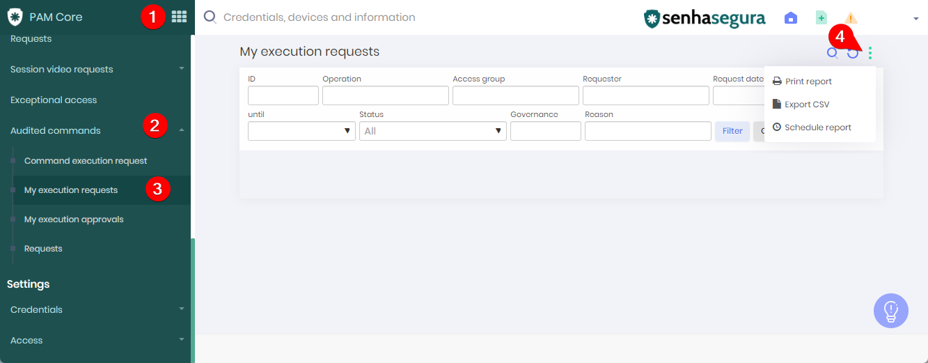Open My execution approvals link
The width and height of the screenshot is (928, 363).
(74, 219)
